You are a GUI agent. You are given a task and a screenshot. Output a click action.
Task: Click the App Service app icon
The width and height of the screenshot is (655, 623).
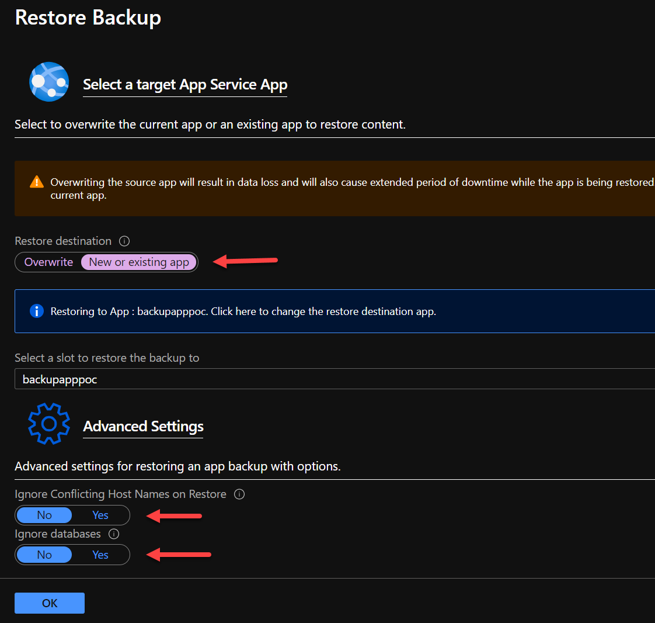(49, 81)
